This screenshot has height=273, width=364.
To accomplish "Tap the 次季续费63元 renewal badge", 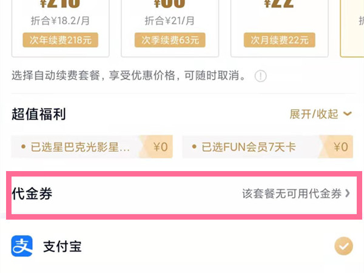I will [x=170, y=41].
